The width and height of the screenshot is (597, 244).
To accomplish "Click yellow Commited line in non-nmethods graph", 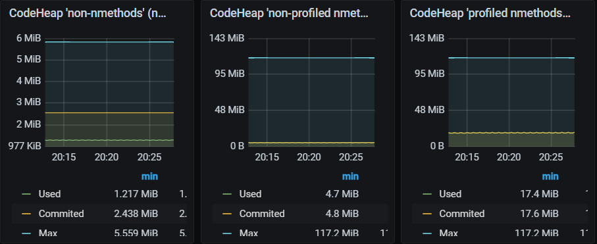I will pos(109,112).
